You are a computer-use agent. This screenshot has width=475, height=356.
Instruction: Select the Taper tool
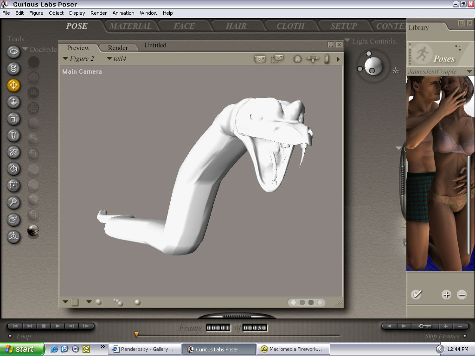(13, 135)
